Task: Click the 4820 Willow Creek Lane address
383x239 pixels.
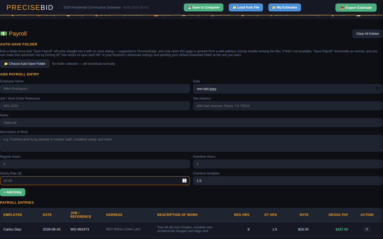Action: (123, 229)
